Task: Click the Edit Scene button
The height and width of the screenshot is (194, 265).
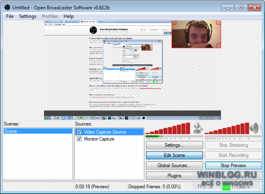Action: (x=174, y=155)
